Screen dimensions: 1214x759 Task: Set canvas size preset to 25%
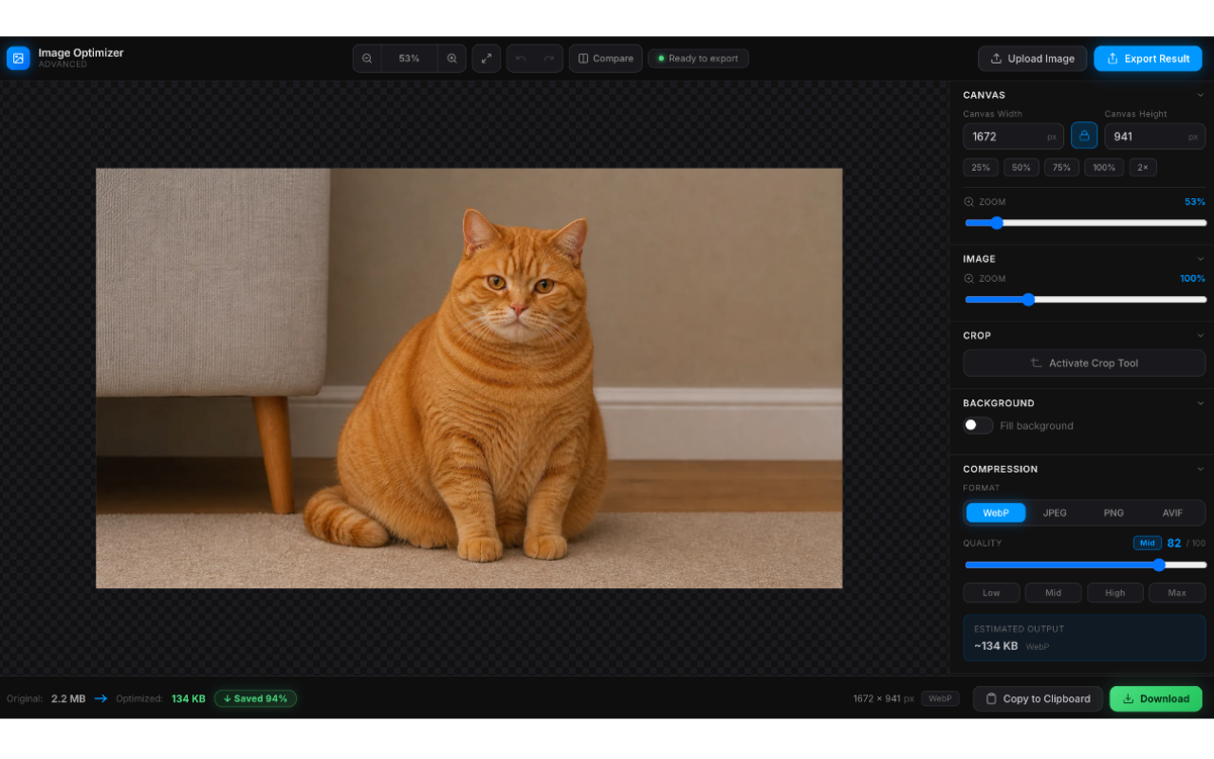pyautogui.click(x=981, y=167)
